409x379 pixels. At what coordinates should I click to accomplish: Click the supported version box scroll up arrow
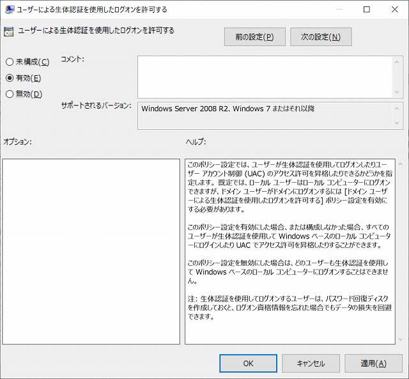click(397, 109)
